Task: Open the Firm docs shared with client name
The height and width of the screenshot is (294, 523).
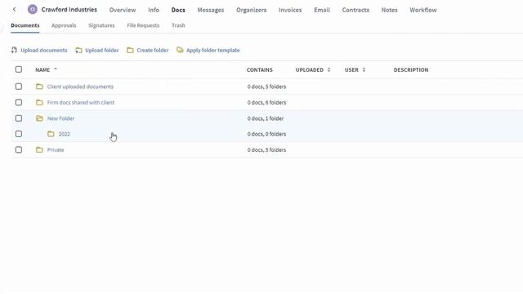Action: click(x=80, y=103)
